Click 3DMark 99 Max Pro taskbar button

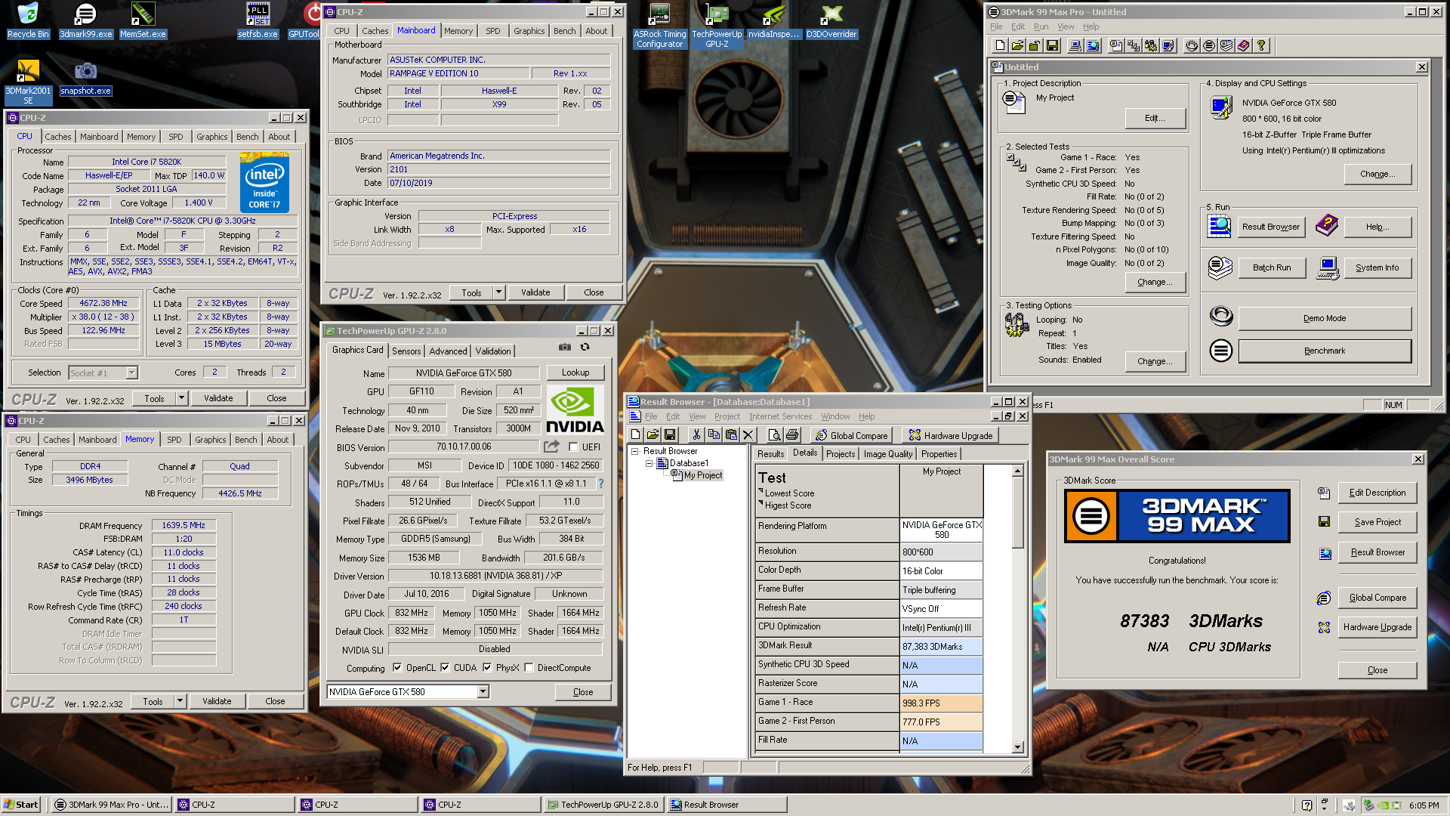(112, 805)
